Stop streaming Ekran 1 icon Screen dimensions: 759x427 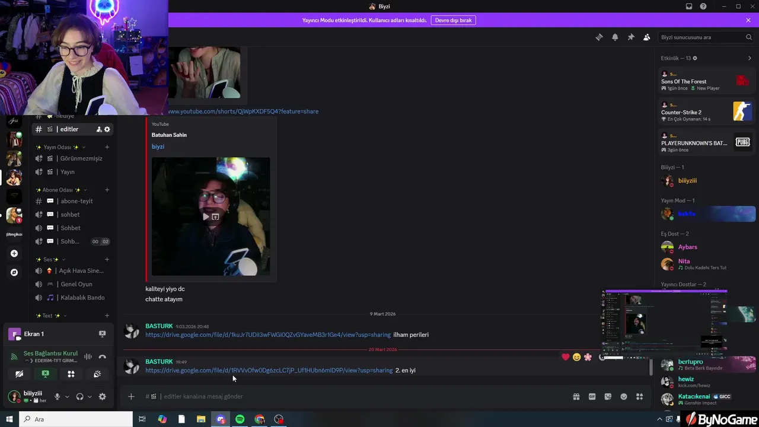click(102, 334)
